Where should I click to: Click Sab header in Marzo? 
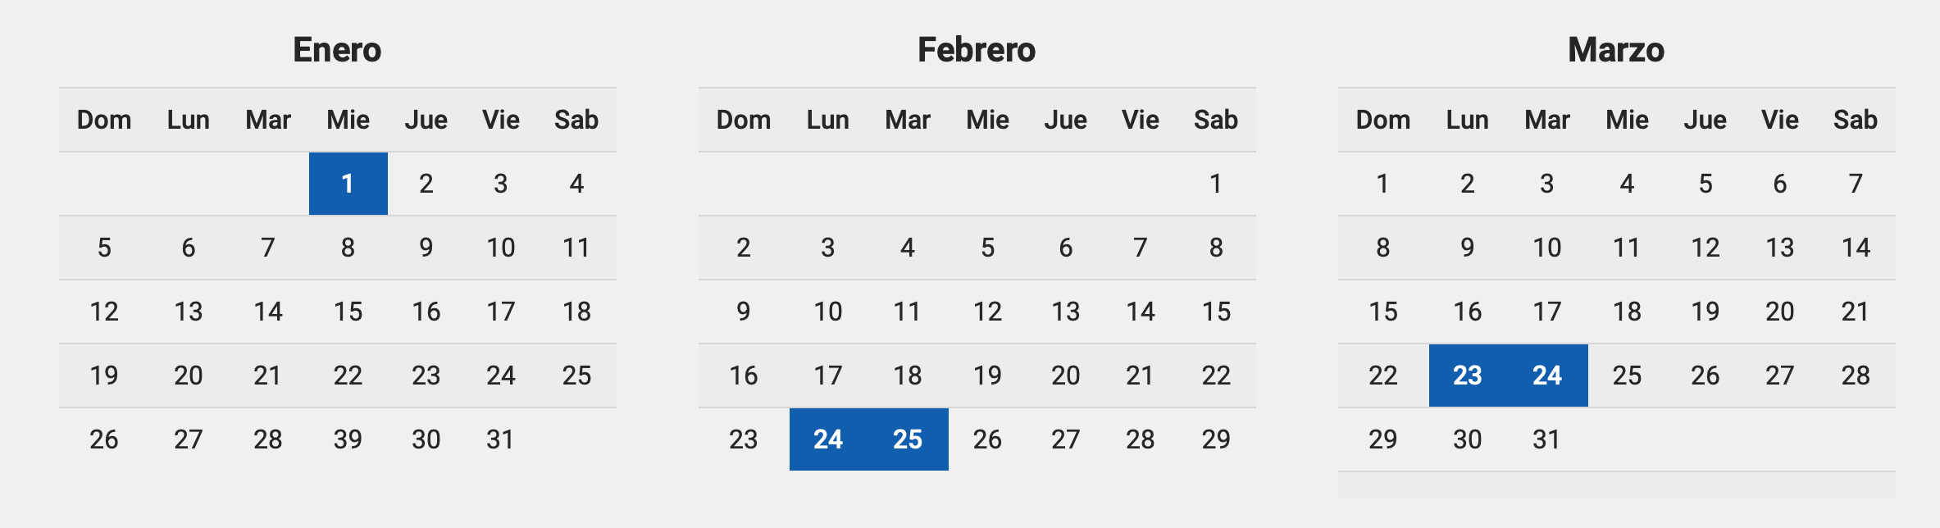coord(1856,120)
